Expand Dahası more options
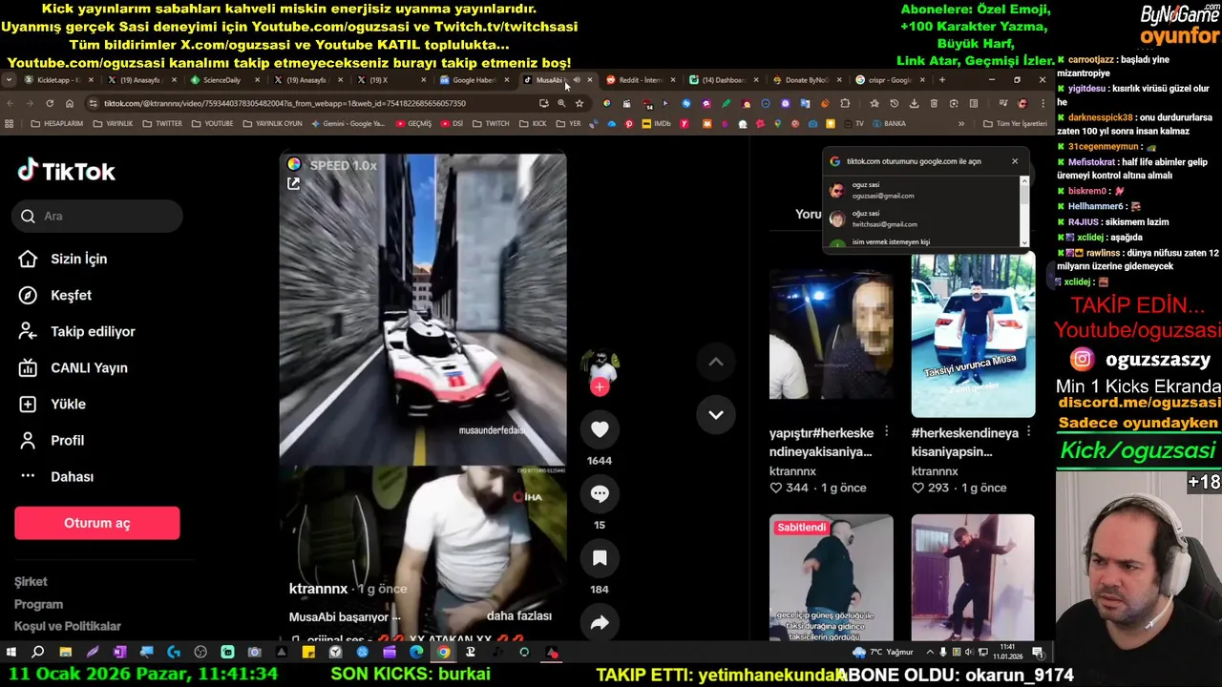Screen dimensions: 1222x687 click(56, 476)
